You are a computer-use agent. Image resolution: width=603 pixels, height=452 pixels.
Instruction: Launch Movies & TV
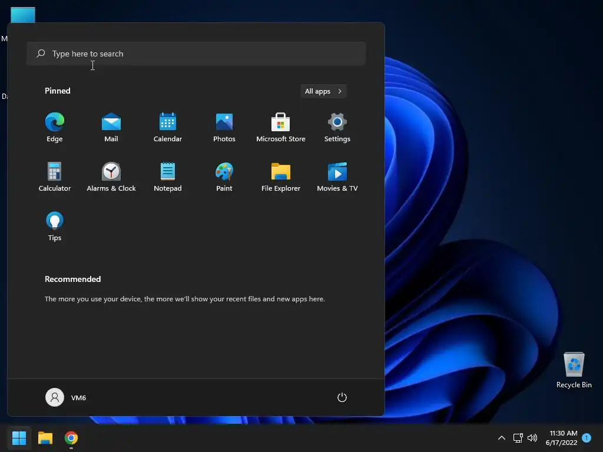(x=337, y=177)
